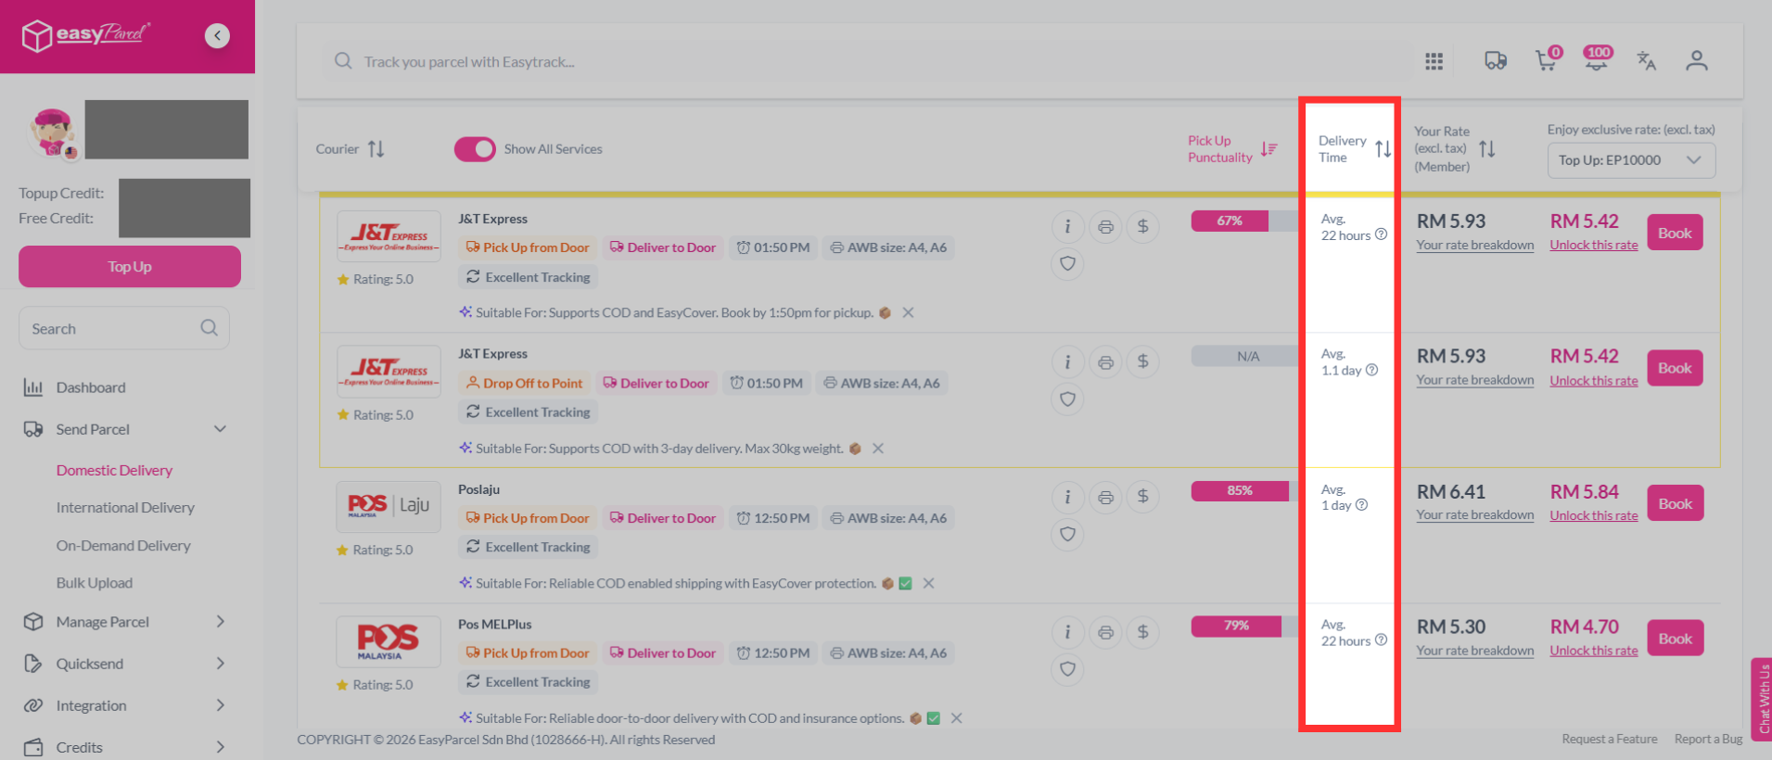Viewport: 1772px width, 760px height.
Task: Dismiss the J&T Drop Off 'Suitable For' note
Action: click(878, 449)
